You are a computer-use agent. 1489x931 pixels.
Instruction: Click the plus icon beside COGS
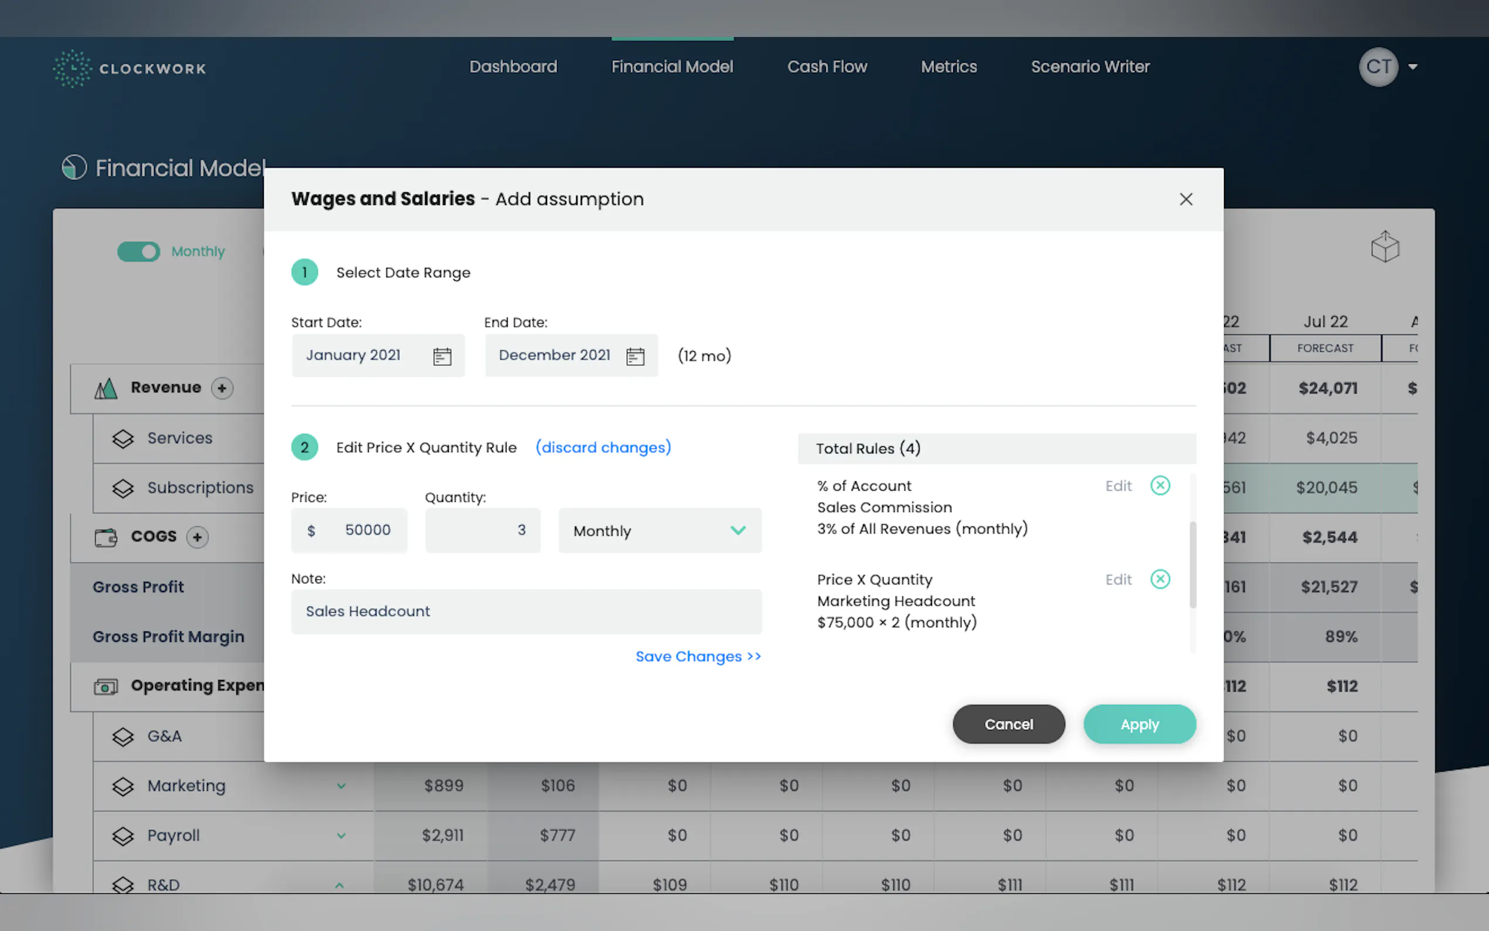198,537
